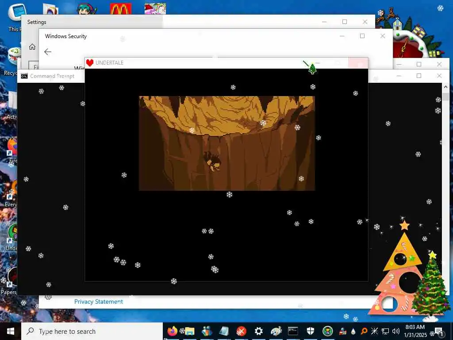Open Home in the Settings window
Screen dimensions: 453x340
(32, 46)
